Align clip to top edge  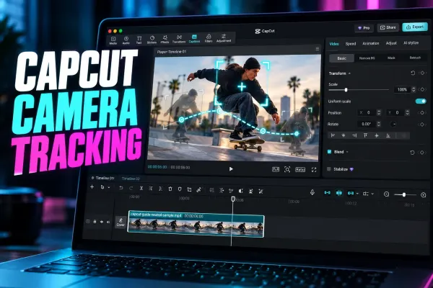365,135
